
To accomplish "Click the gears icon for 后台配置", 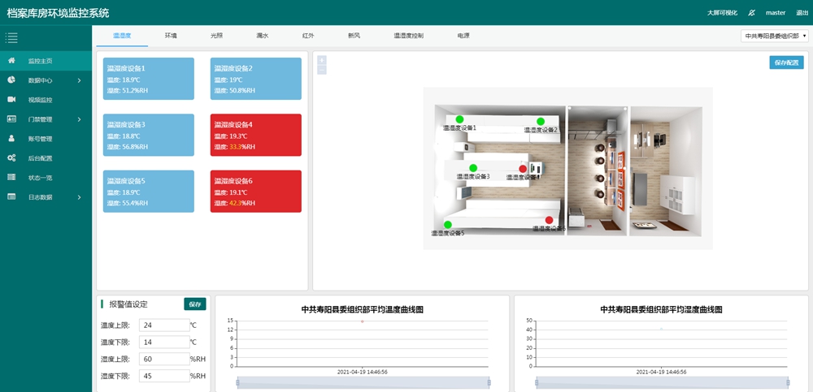I will tap(11, 158).
